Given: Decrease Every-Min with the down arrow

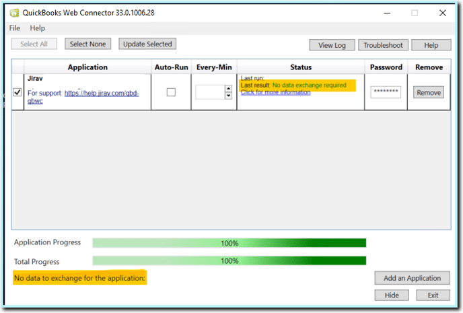Looking at the screenshot, I should pyautogui.click(x=228, y=96).
